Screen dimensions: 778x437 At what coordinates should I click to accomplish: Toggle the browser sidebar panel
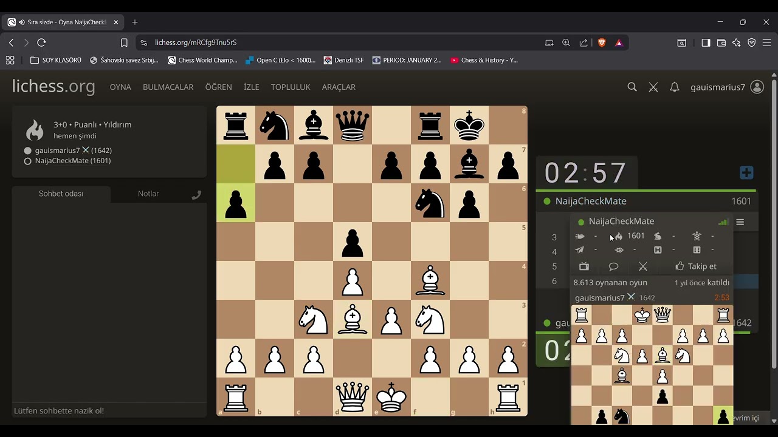pyautogui.click(x=706, y=42)
